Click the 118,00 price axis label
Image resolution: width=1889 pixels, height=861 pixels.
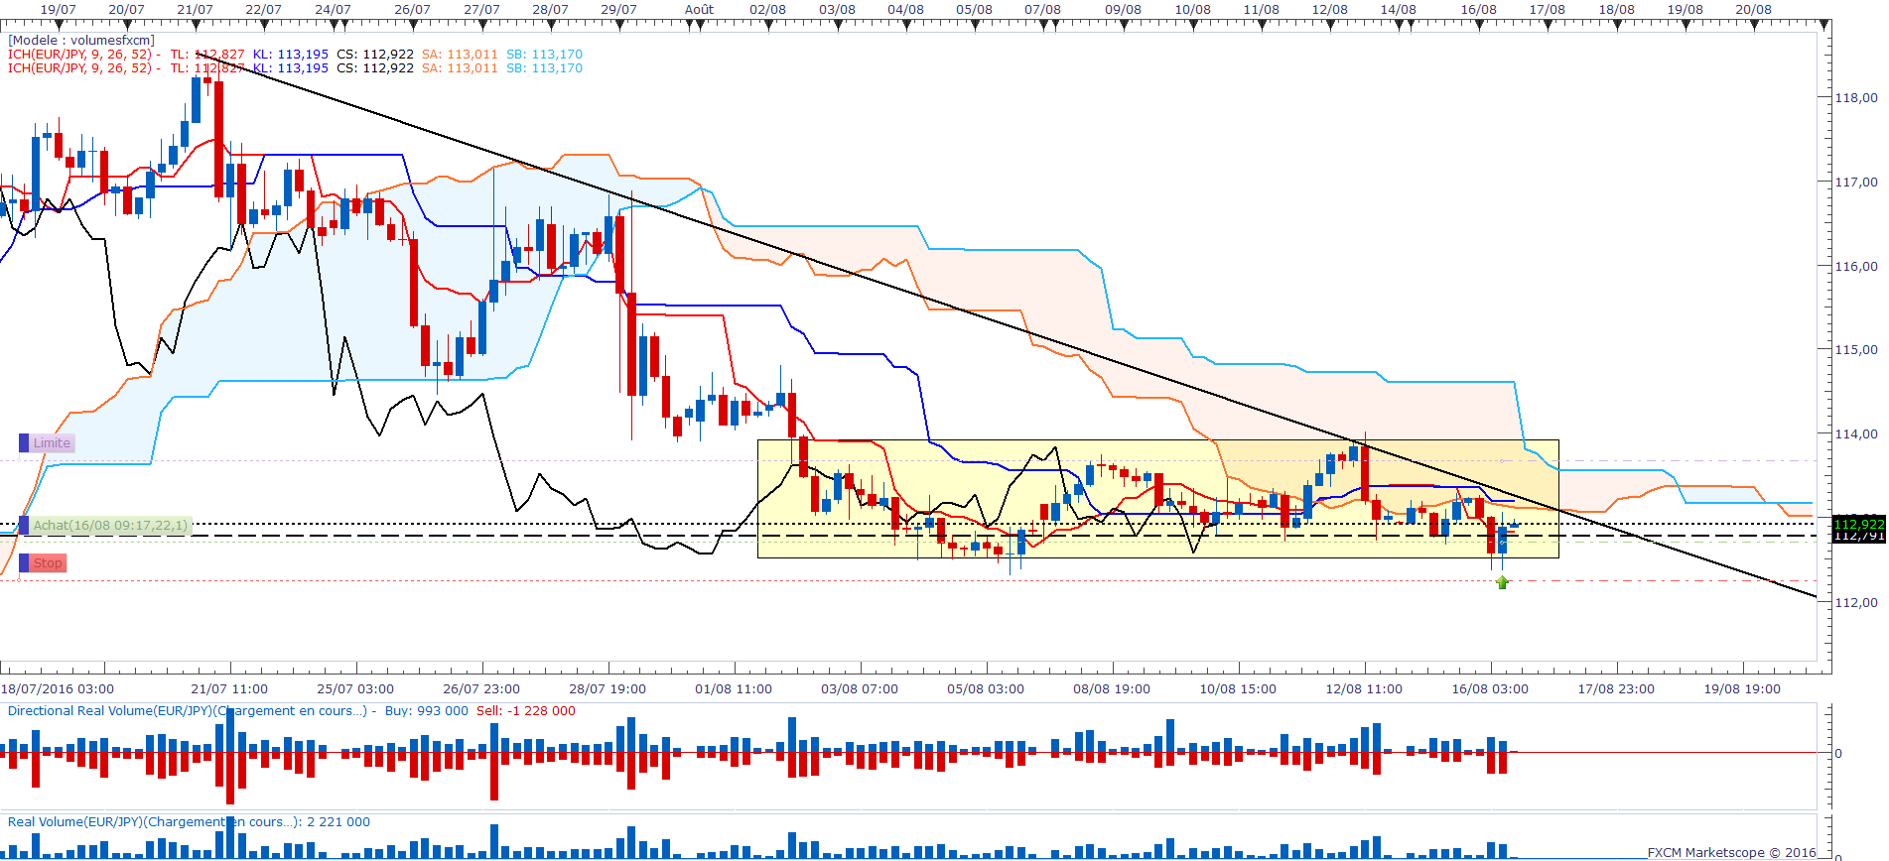[1856, 98]
